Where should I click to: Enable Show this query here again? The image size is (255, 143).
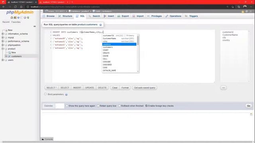click(67, 106)
